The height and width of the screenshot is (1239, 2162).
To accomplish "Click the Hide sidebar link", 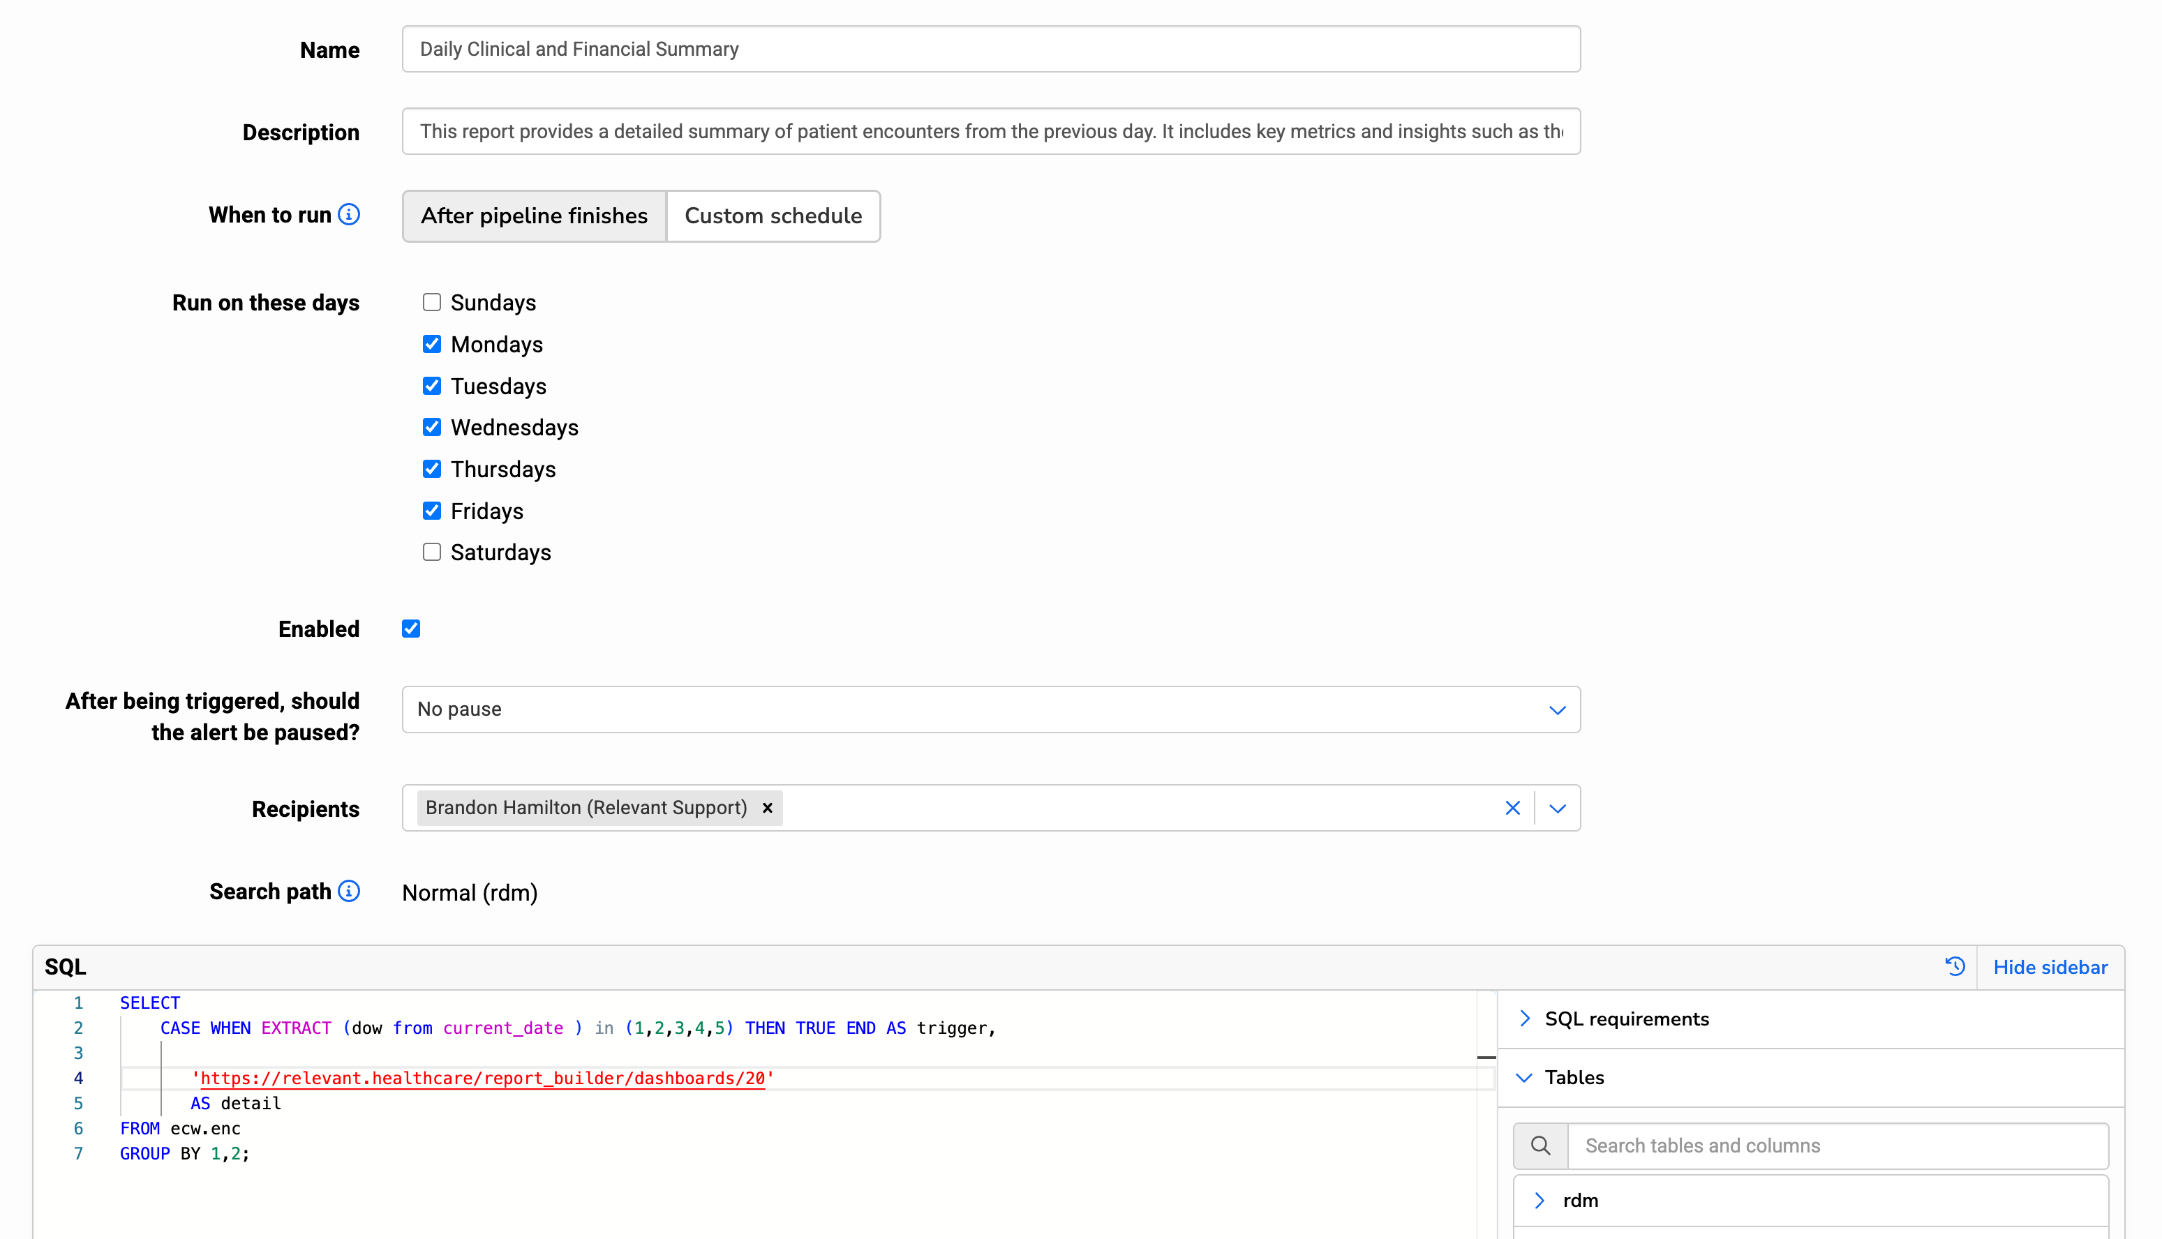I will pos(2050,967).
